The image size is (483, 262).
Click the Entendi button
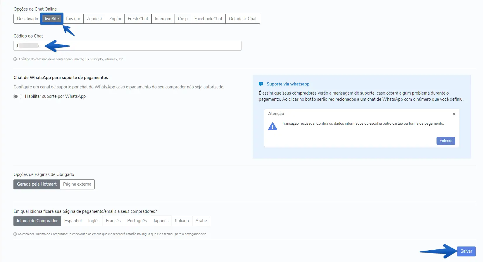coord(446,141)
